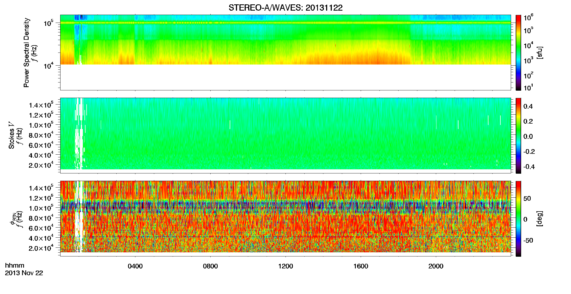Click the 1200 time tick label
The image size is (571, 294).
click(x=285, y=266)
